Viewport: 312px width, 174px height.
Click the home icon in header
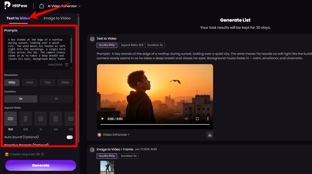[42, 6]
